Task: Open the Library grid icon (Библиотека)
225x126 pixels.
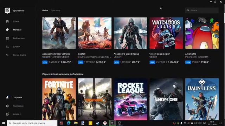Action: click(7, 38)
